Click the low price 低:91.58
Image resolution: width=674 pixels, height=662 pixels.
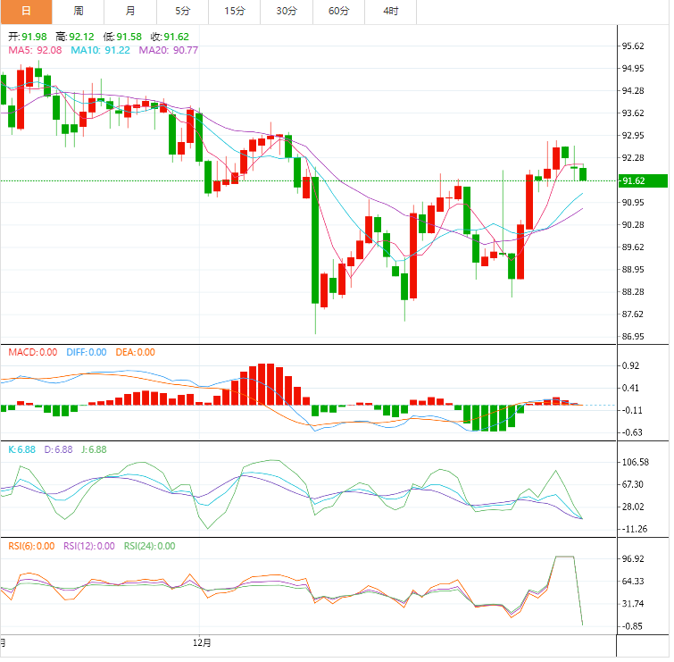pyautogui.click(x=122, y=37)
